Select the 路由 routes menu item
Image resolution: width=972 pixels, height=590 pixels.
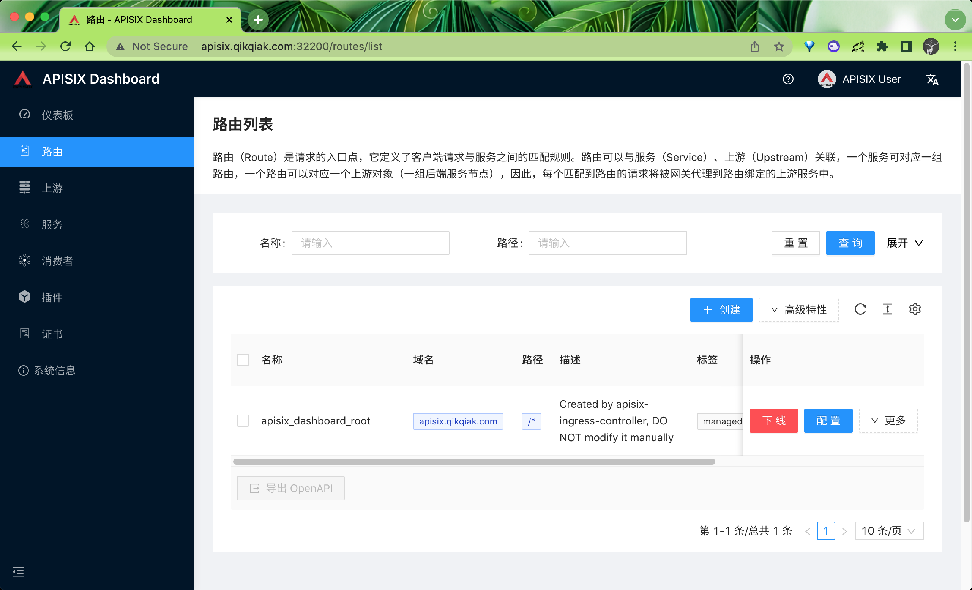97,151
